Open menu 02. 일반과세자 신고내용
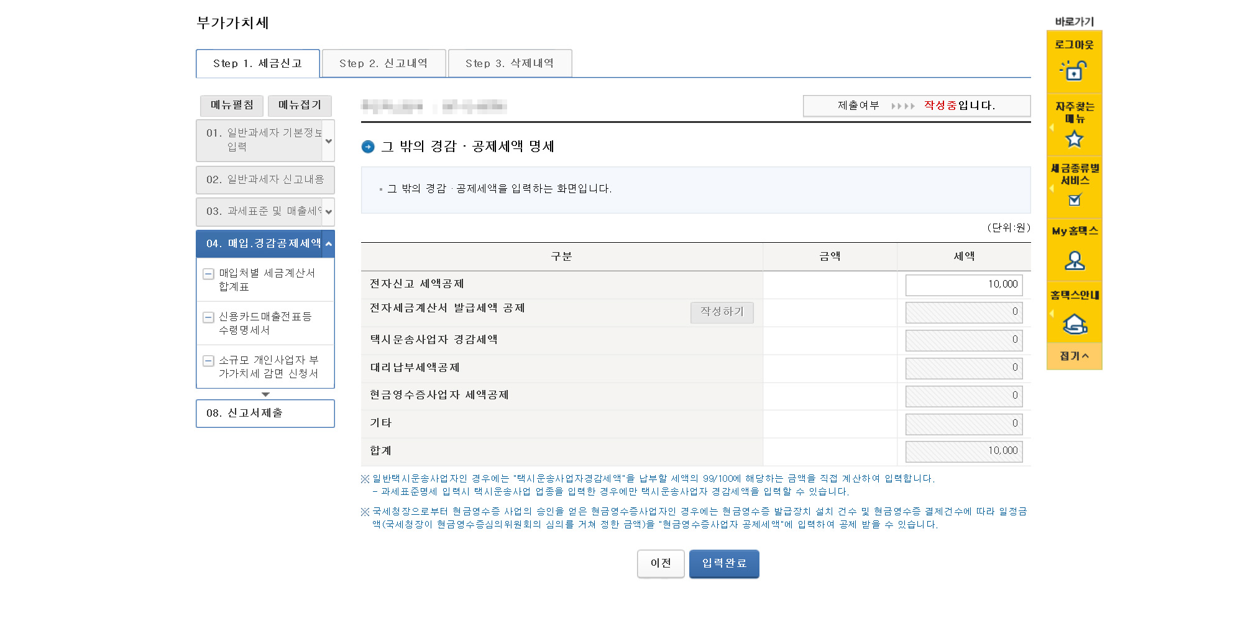Screen dimensions: 1243x621 265,179
